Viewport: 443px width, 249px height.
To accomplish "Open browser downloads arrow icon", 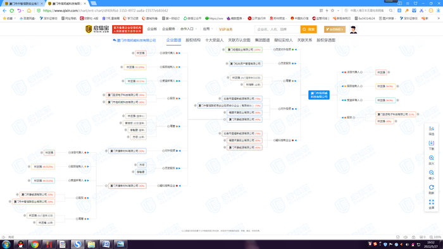I will (x=438, y=11).
